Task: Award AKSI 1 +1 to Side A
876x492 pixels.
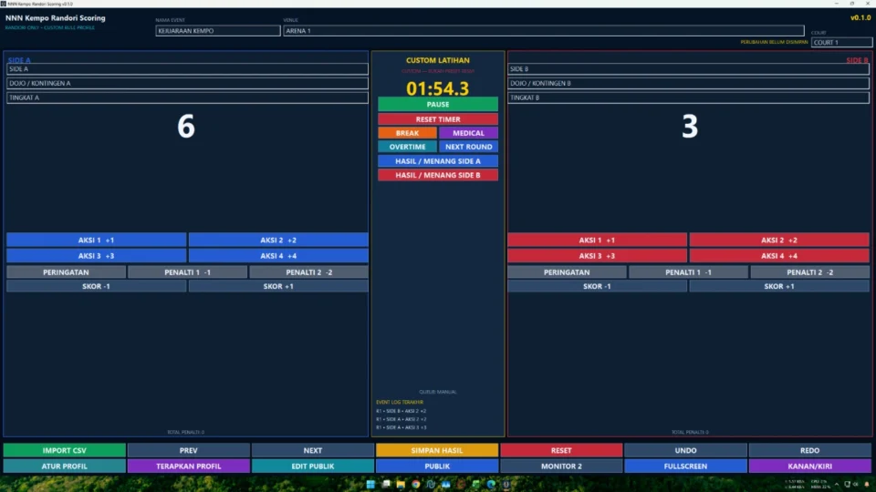Action: (x=96, y=240)
